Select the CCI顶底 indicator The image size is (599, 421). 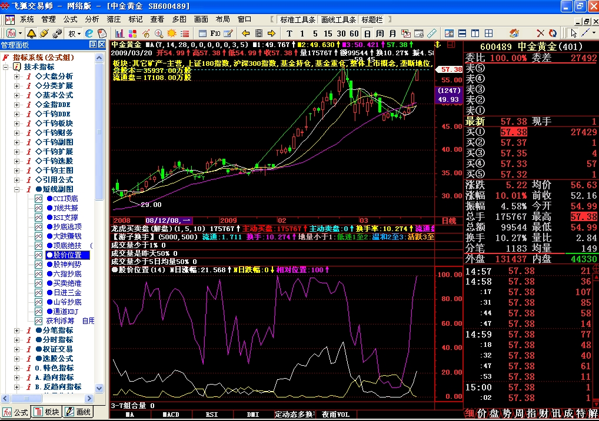point(62,199)
